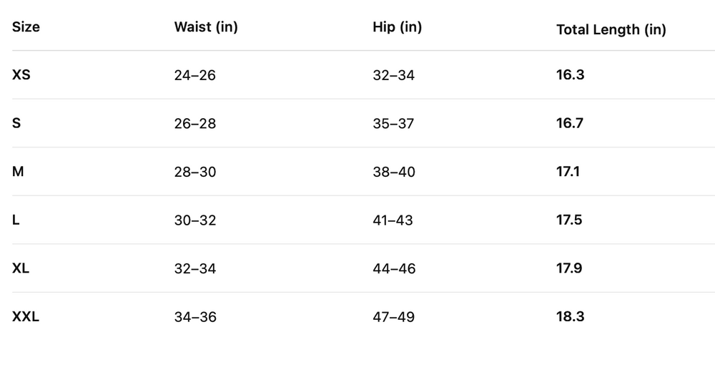This screenshot has height=375, width=715.
Task: Select the XS size row label
Action: [x=21, y=74]
